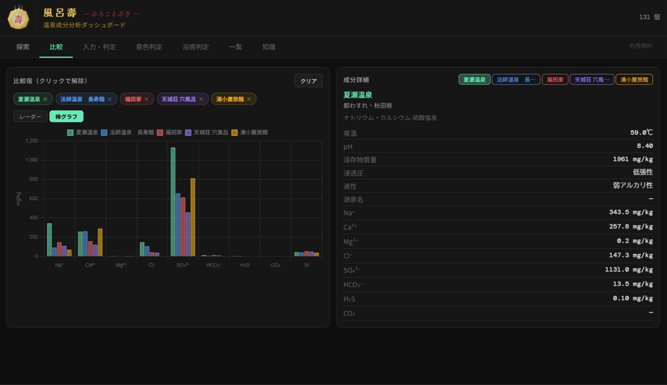Show 湯小屋旅館 details in 成分詳細 selector
This screenshot has height=385, width=667.
point(634,80)
